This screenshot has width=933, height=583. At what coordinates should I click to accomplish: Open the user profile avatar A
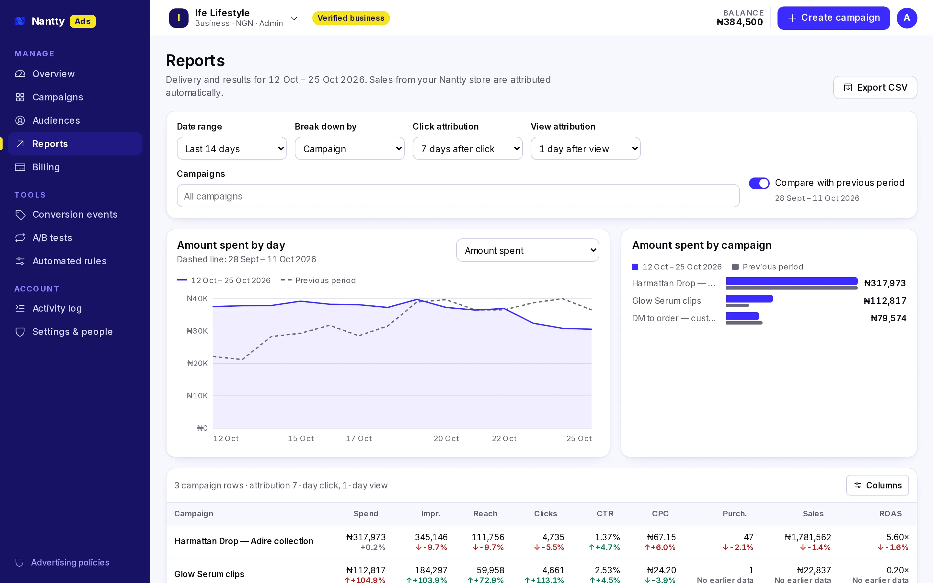[x=907, y=18]
